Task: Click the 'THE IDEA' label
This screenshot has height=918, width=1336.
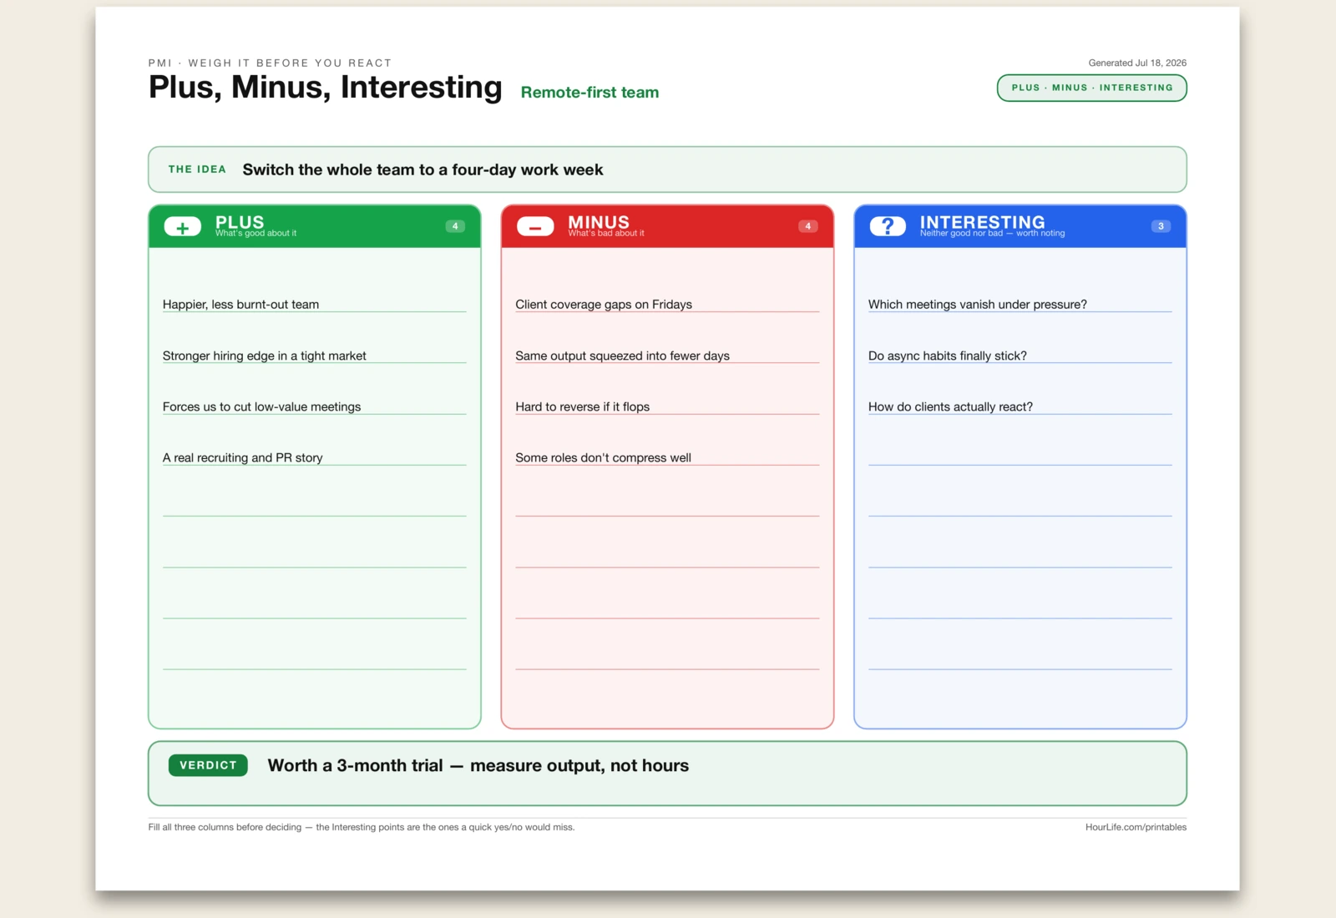Action: [x=197, y=169]
